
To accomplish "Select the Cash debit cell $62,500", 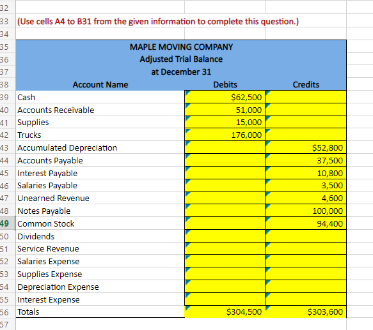I will (225, 97).
